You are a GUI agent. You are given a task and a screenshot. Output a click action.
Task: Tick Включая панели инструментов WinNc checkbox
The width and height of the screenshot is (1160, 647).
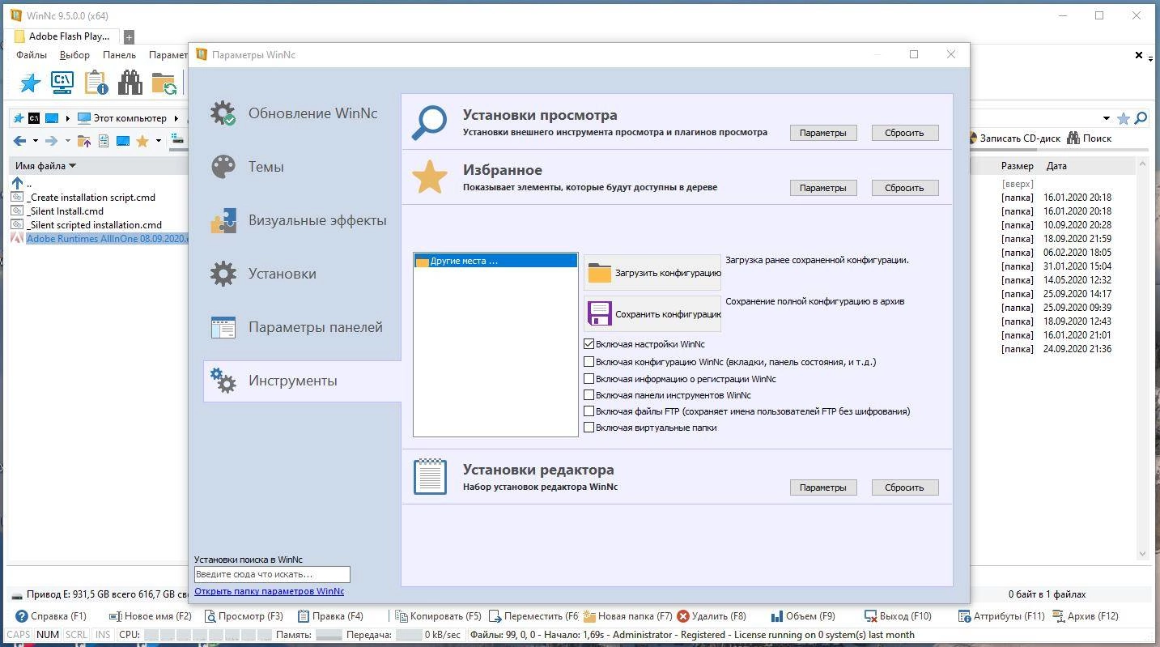(x=589, y=395)
